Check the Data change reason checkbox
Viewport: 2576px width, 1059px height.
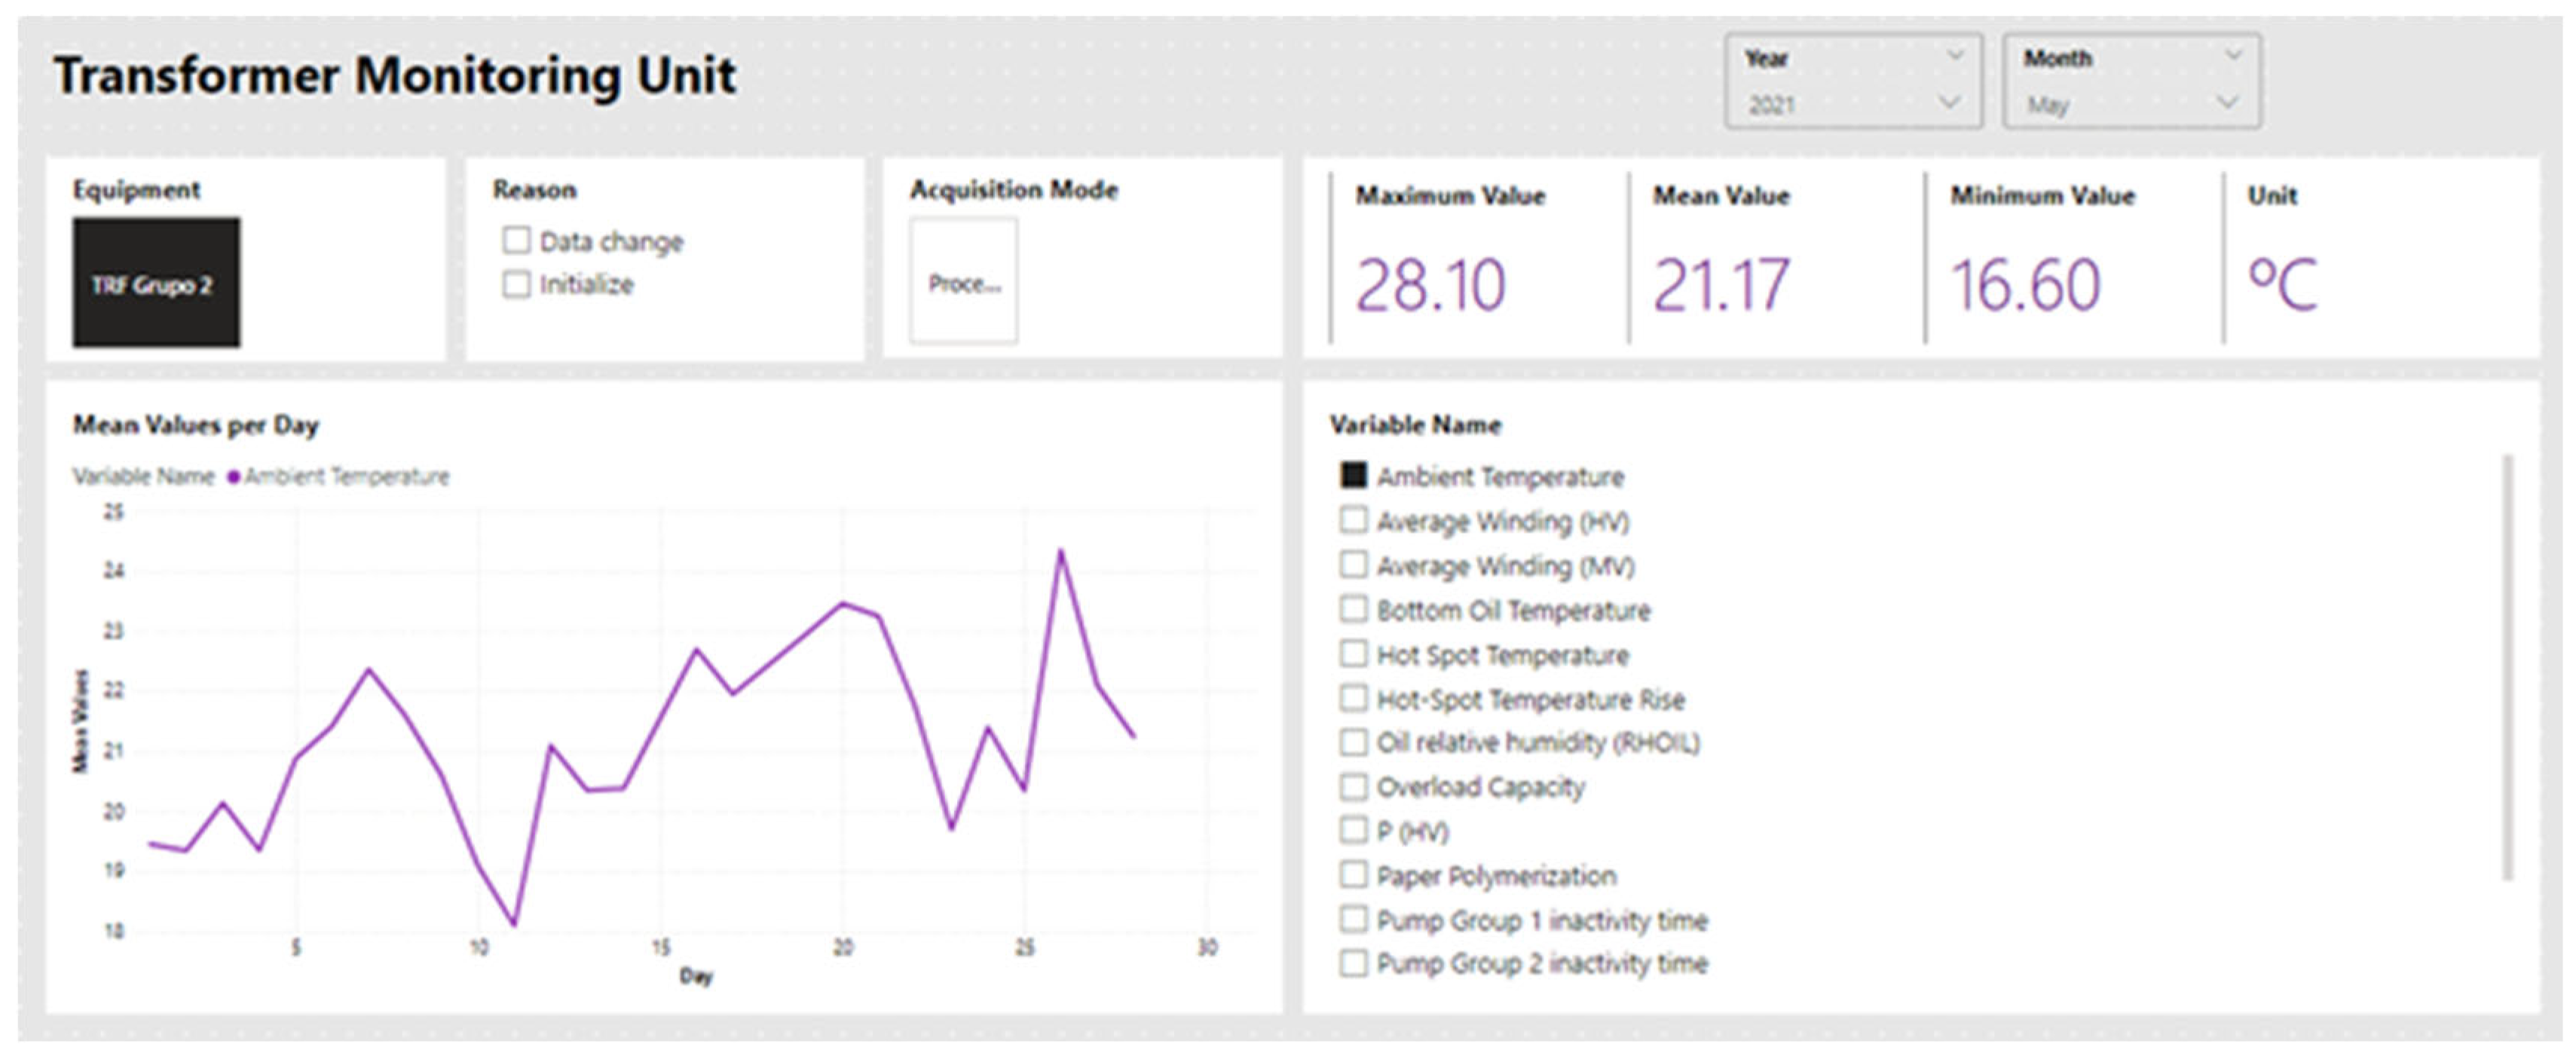point(516,241)
